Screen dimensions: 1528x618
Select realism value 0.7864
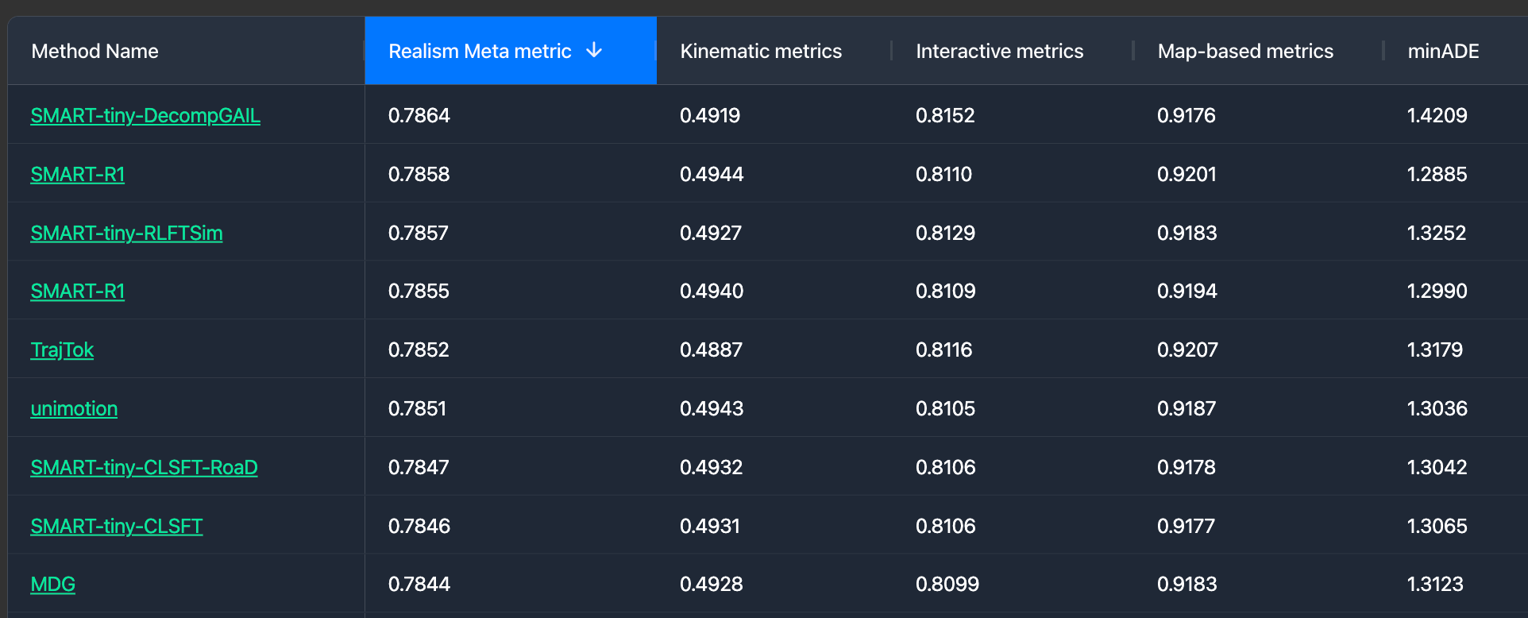click(419, 116)
